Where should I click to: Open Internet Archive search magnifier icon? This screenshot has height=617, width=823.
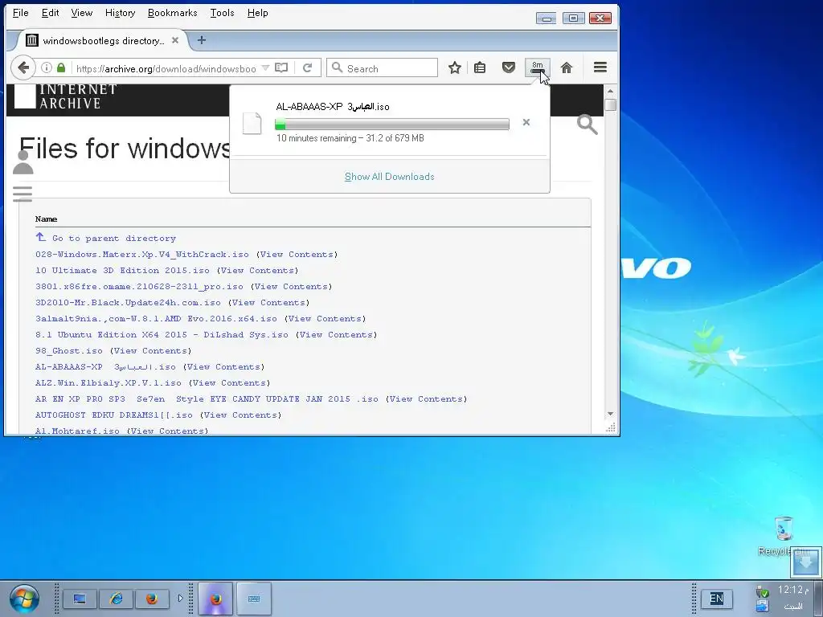click(587, 125)
